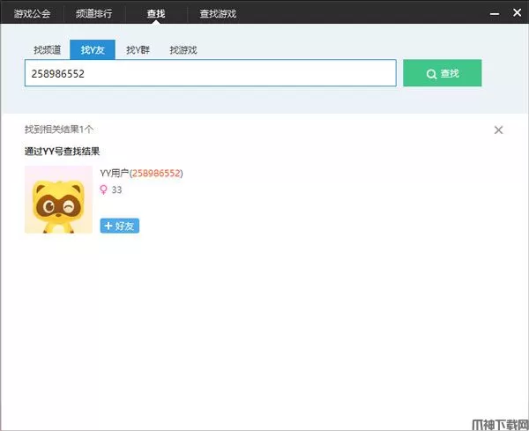The image size is (529, 431).
Task: Select the 查找 top tab
Action: pyautogui.click(x=156, y=13)
